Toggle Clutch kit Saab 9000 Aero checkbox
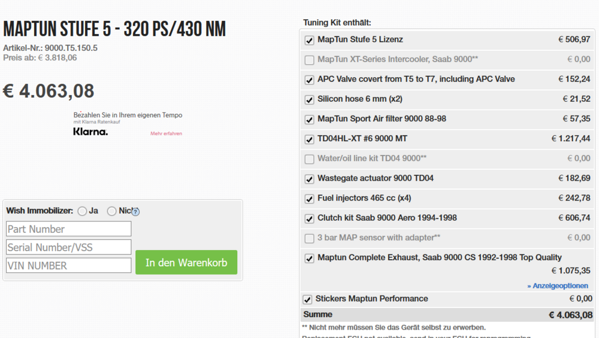 click(310, 218)
